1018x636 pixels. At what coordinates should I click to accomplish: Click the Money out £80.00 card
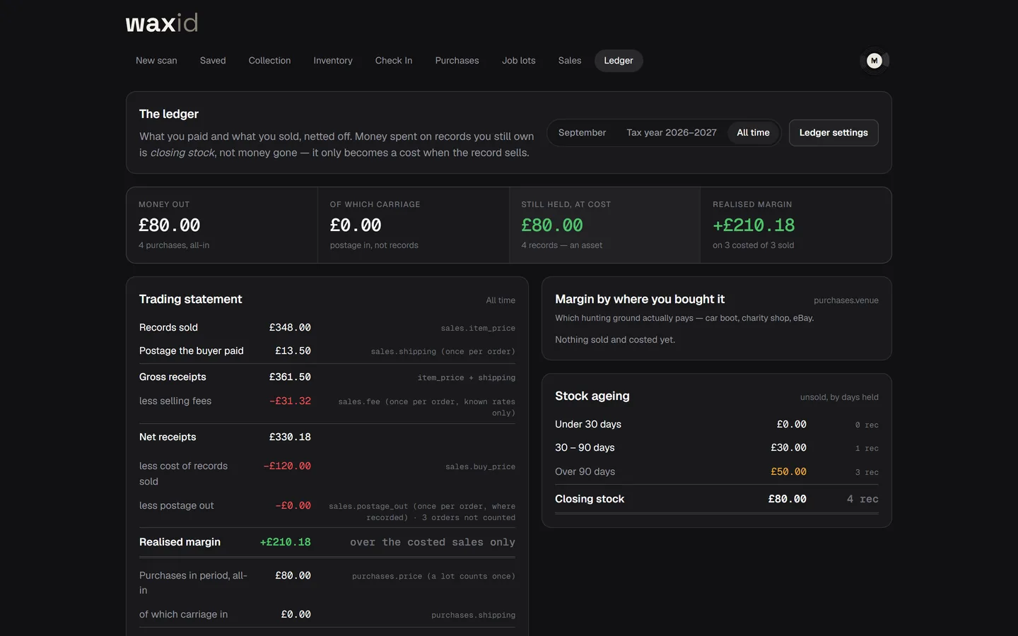(x=222, y=225)
